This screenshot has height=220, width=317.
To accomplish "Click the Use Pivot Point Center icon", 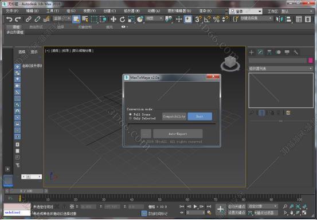I will coord(169,19).
